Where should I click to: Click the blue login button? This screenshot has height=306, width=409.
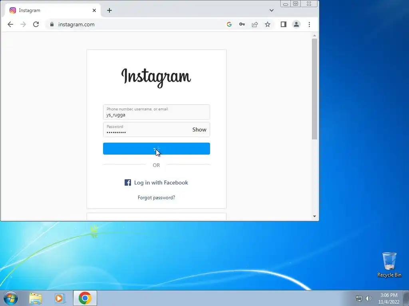coord(157,149)
